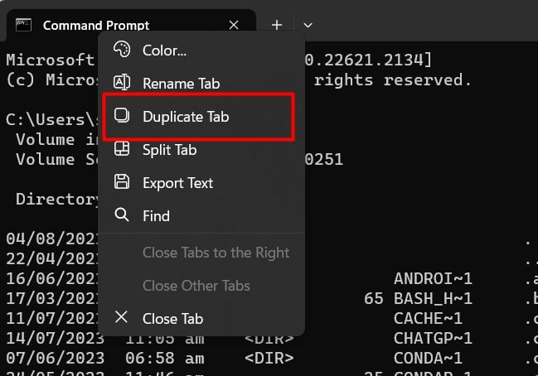Choose Export Text from the menu

(x=177, y=183)
